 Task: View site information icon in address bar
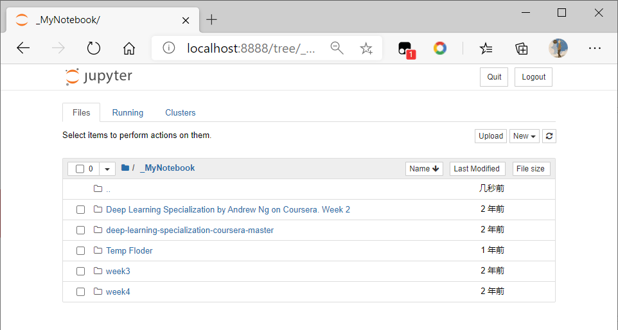coord(169,48)
